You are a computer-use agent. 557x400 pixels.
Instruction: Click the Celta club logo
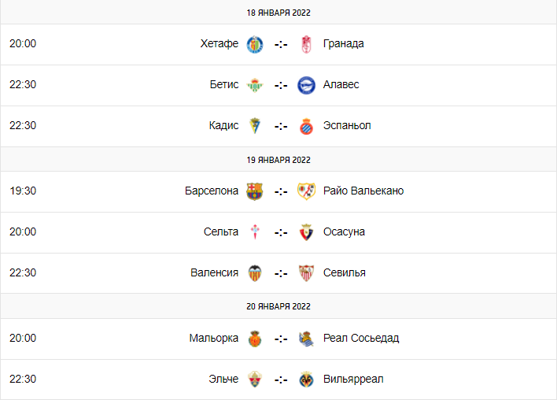254,232
